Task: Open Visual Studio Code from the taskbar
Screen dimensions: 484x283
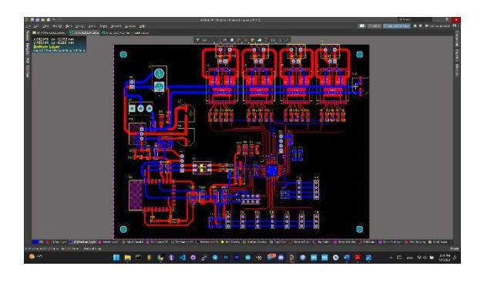Action: click(x=183, y=258)
